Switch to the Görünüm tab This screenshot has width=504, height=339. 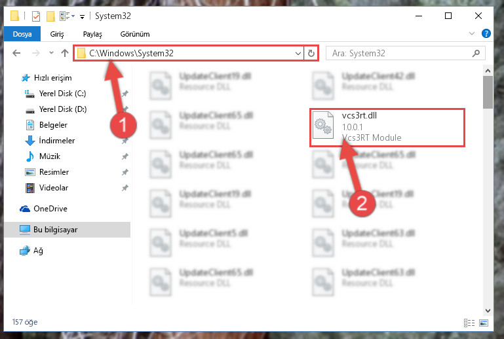(135, 34)
